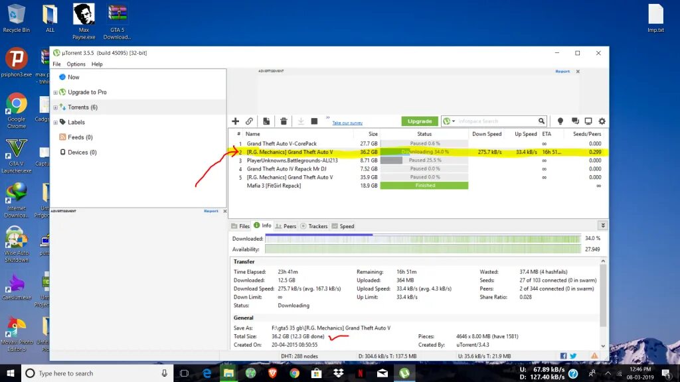The height and width of the screenshot is (382, 680).
Task: Select PlayerUnknowns.Battlegrounds-ALI213 torrent row
Action: coord(418,160)
